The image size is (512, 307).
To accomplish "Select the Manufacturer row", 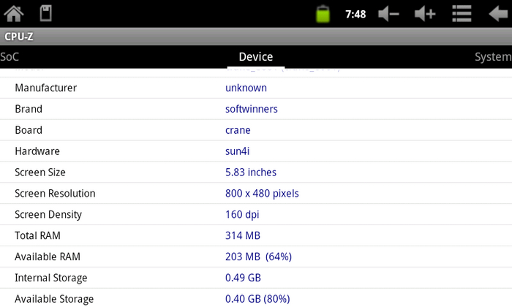I will 256,88.
